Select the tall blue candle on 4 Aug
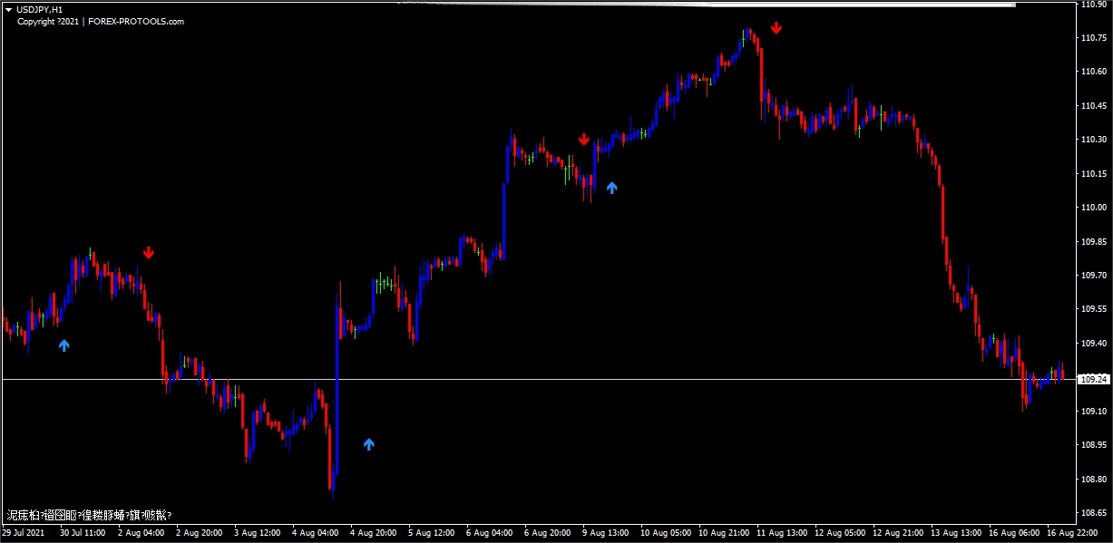Screen dimensions: 1113x543 pyautogui.click(x=337, y=381)
